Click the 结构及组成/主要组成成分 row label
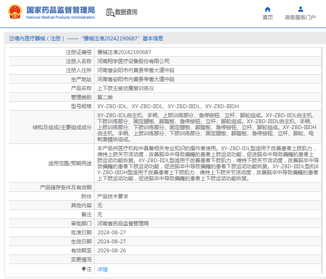326x279 pixels. [62, 127]
